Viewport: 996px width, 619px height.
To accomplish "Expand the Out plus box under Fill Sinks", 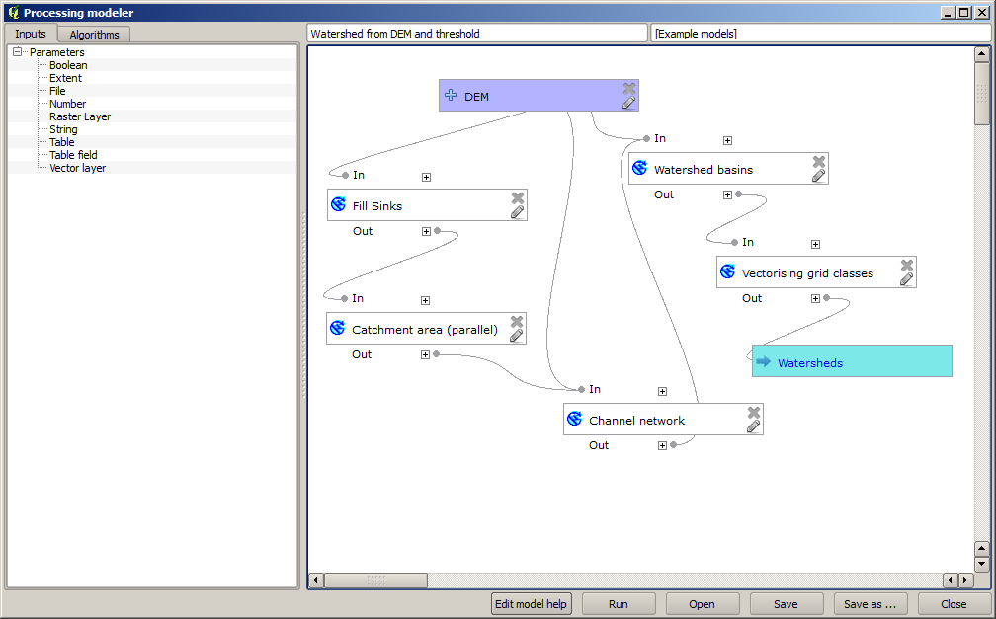I will pyautogui.click(x=426, y=231).
